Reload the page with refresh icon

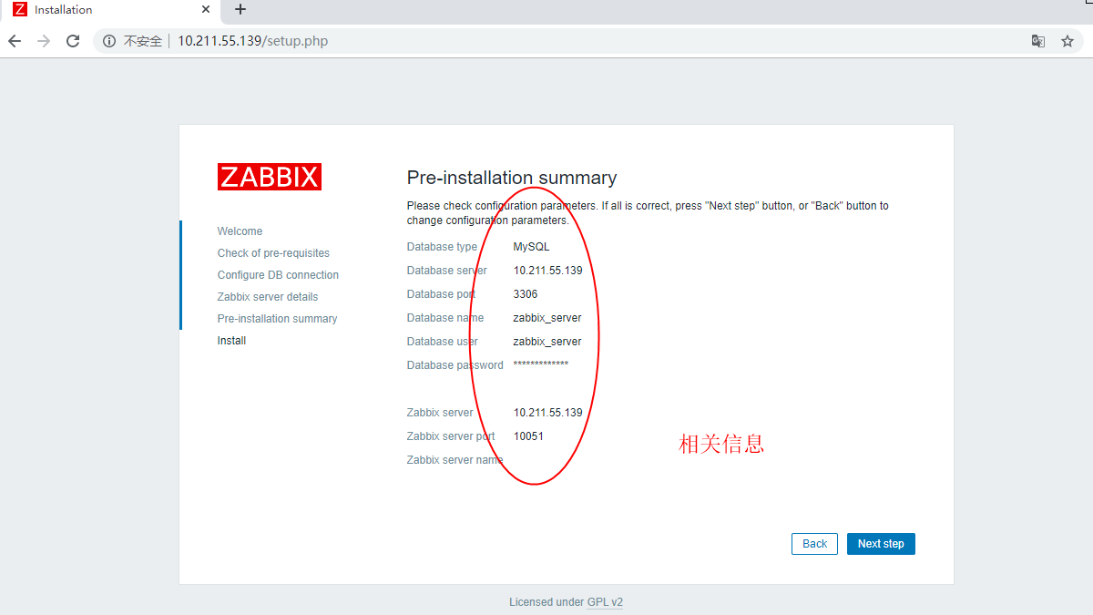(73, 41)
